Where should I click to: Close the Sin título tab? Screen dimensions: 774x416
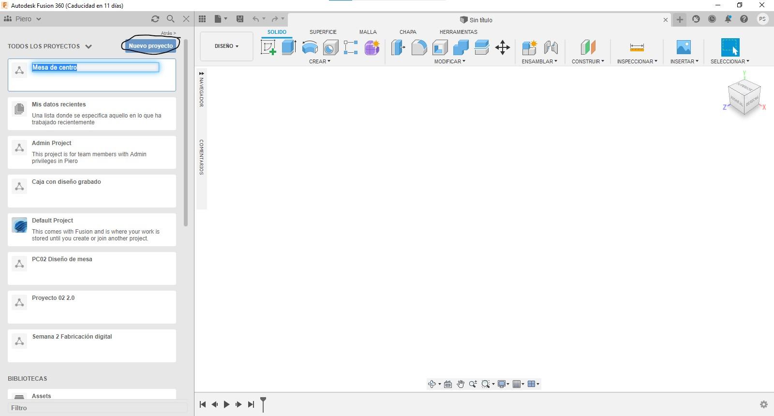pyautogui.click(x=666, y=20)
